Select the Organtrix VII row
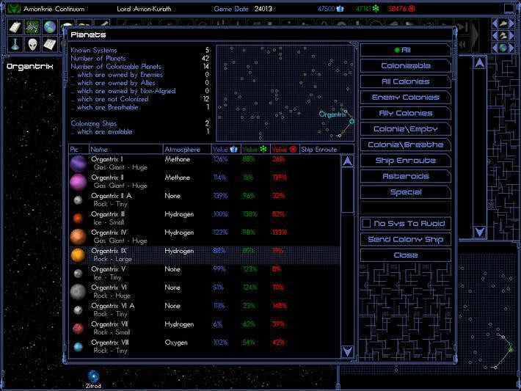The height and width of the screenshot is (391, 521). coord(204,328)
